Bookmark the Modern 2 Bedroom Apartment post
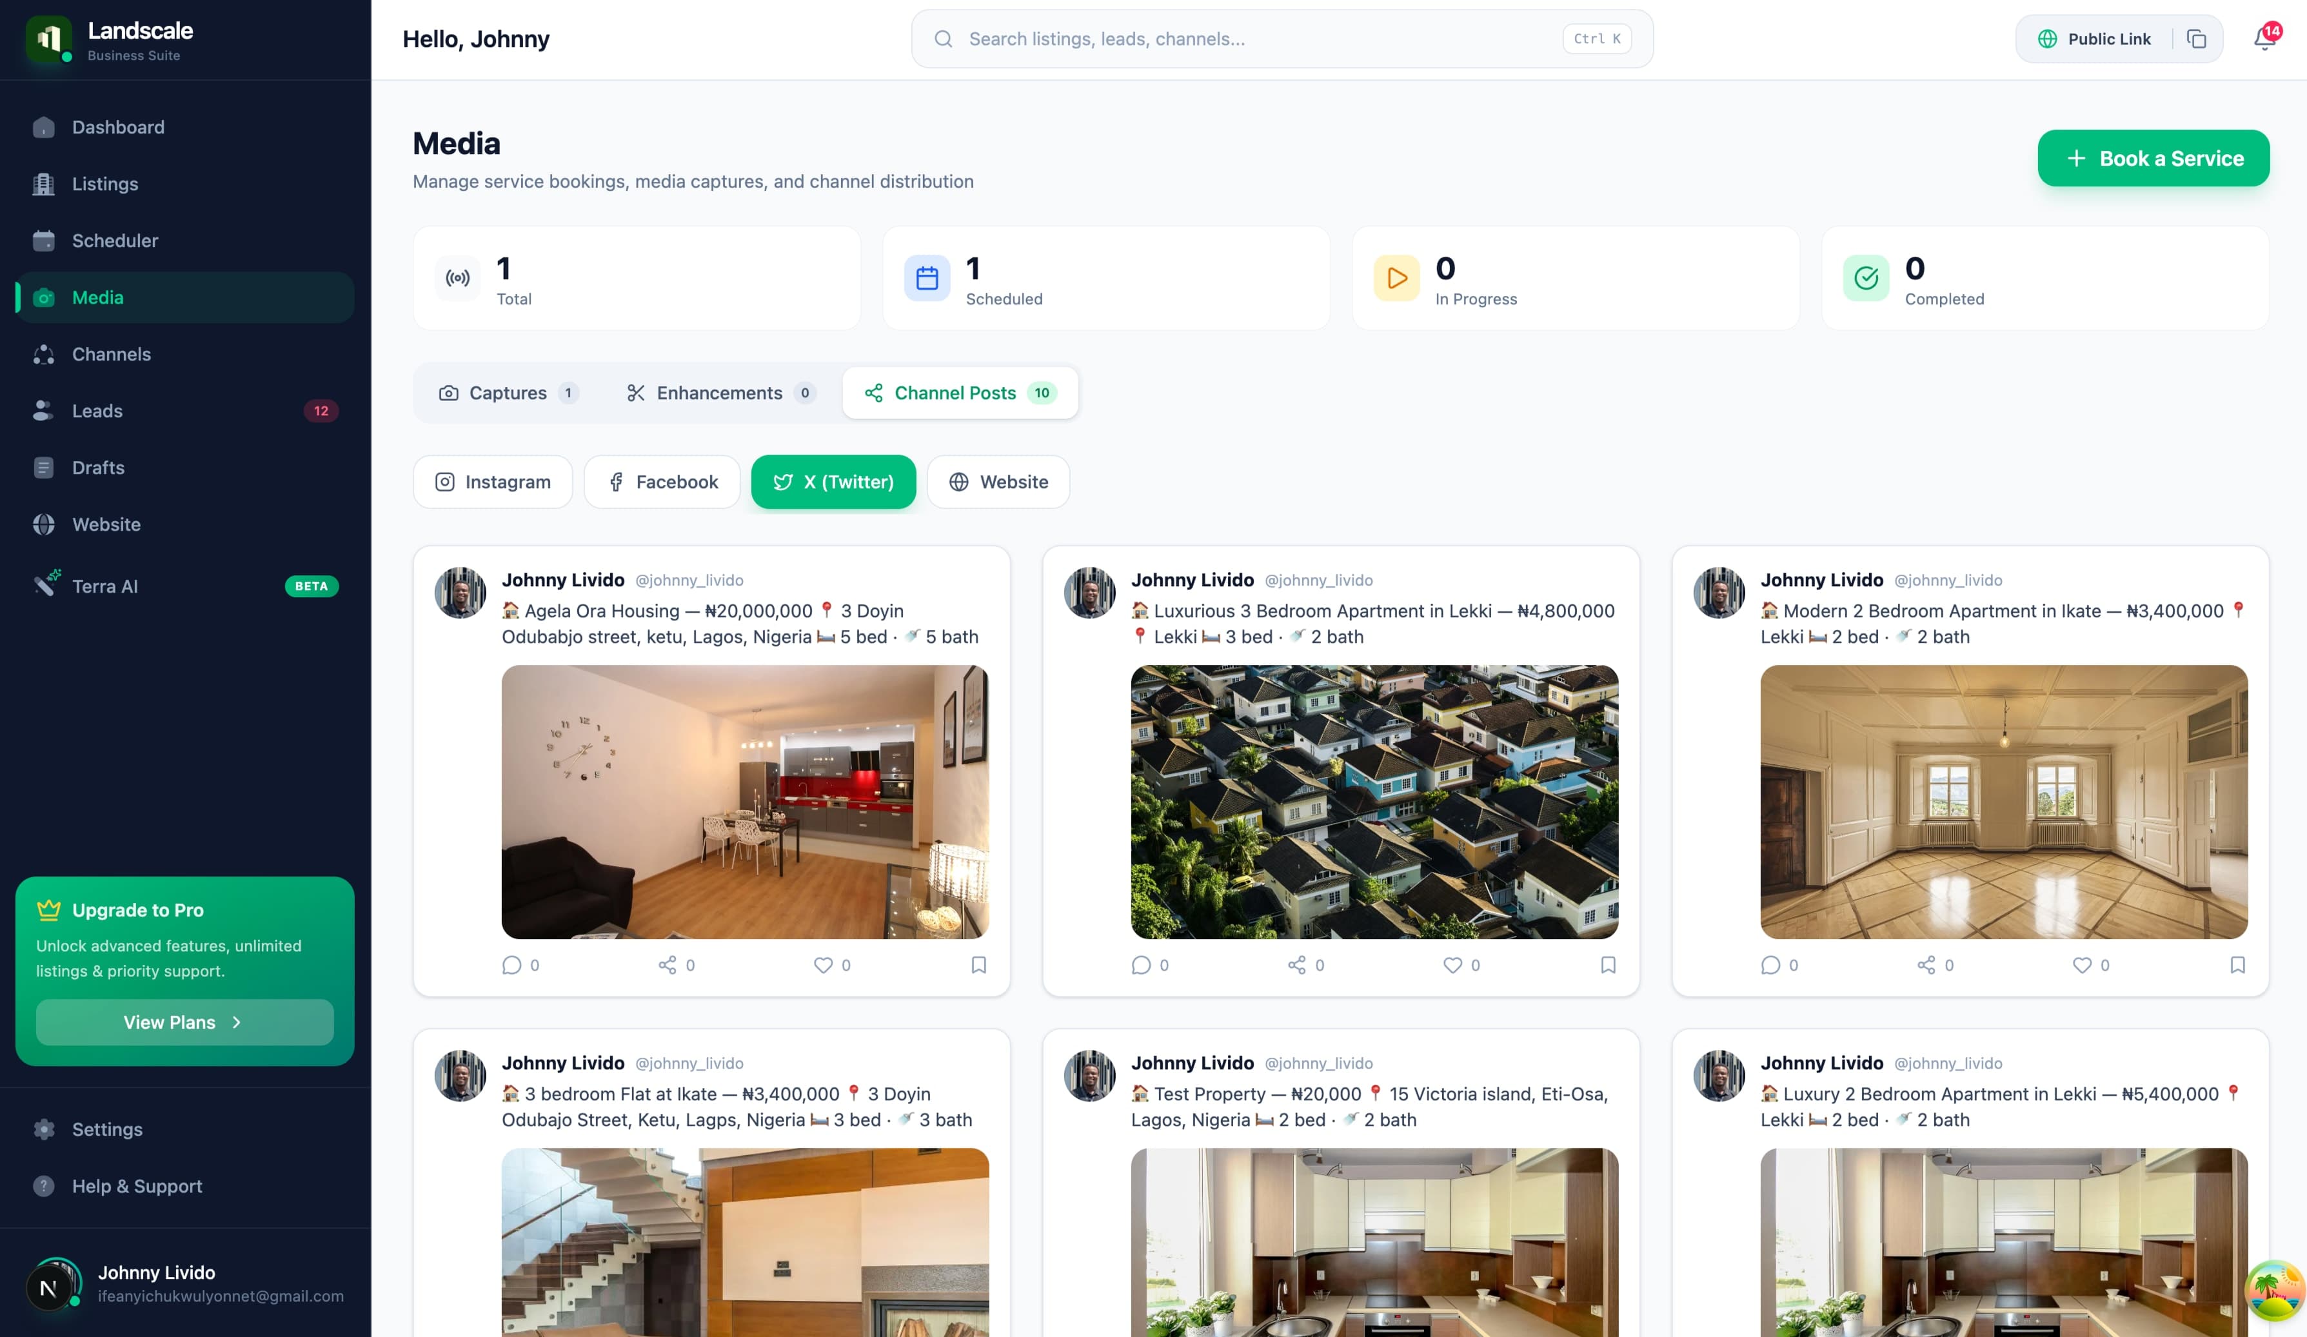The image size is (2307, 1337). (2237, 964)
